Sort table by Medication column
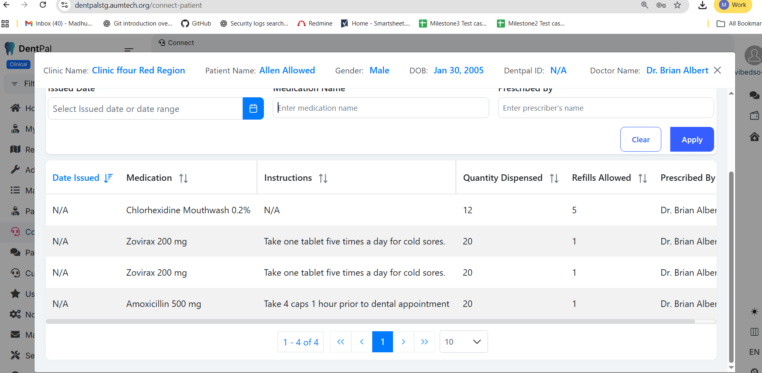This screenshot has height=373, width=762. pyautogui.click(x=183, y=178)
